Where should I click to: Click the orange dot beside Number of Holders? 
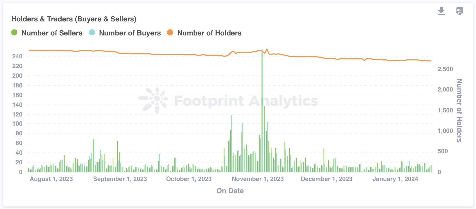(170, 33)
